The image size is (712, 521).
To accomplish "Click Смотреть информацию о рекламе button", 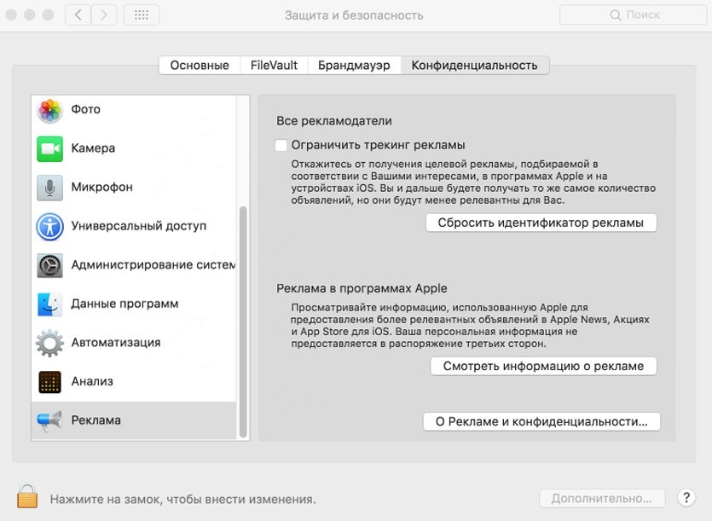I will (543, 366).
